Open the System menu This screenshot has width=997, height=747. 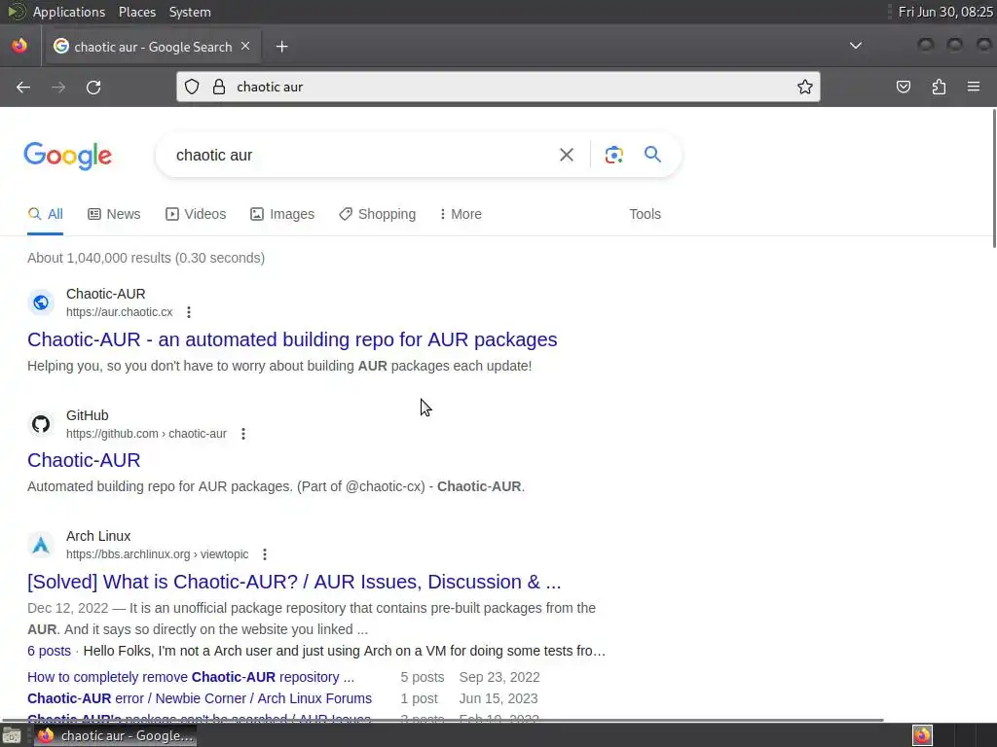point(190,12)
